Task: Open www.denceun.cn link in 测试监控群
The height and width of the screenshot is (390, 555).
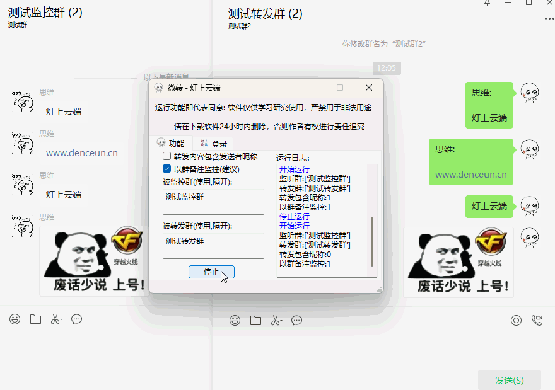Action: coord(82,153)
